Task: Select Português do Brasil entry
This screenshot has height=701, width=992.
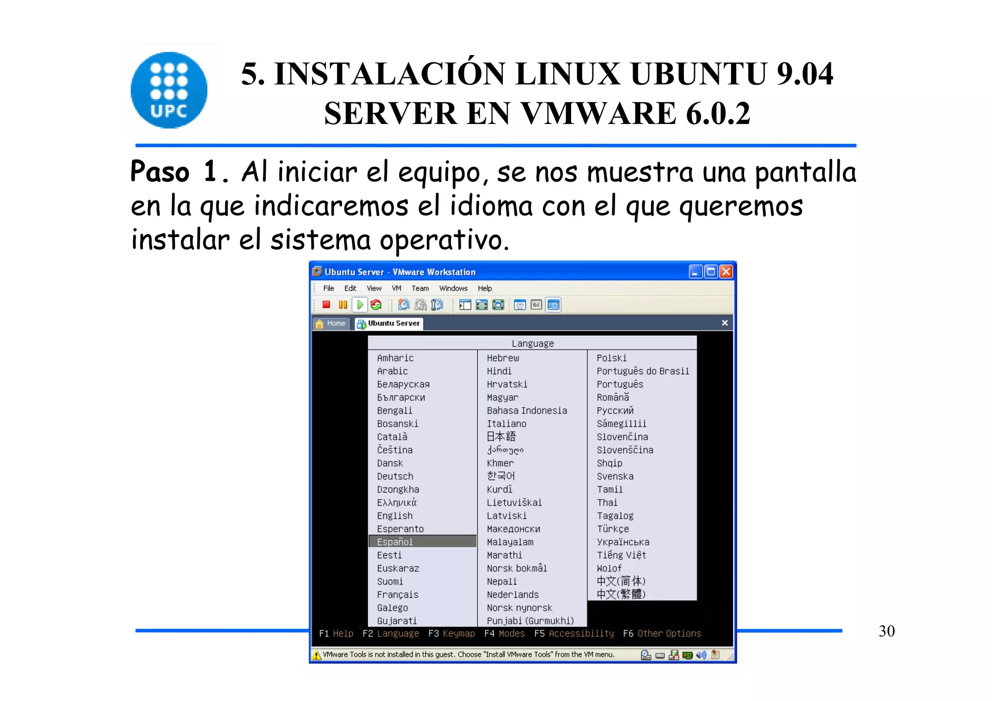Action: tap(643, 371)
